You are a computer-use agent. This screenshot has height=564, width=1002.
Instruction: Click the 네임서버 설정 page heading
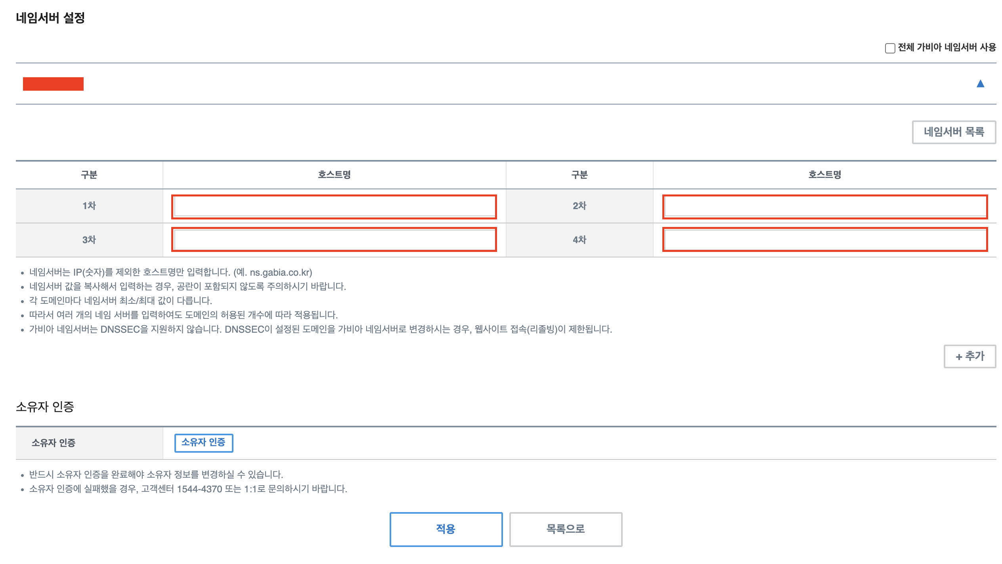pos(50,18)
